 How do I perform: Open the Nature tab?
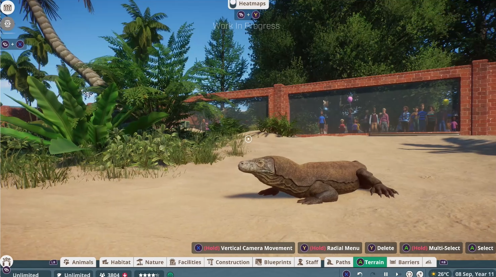click(150, 262)
